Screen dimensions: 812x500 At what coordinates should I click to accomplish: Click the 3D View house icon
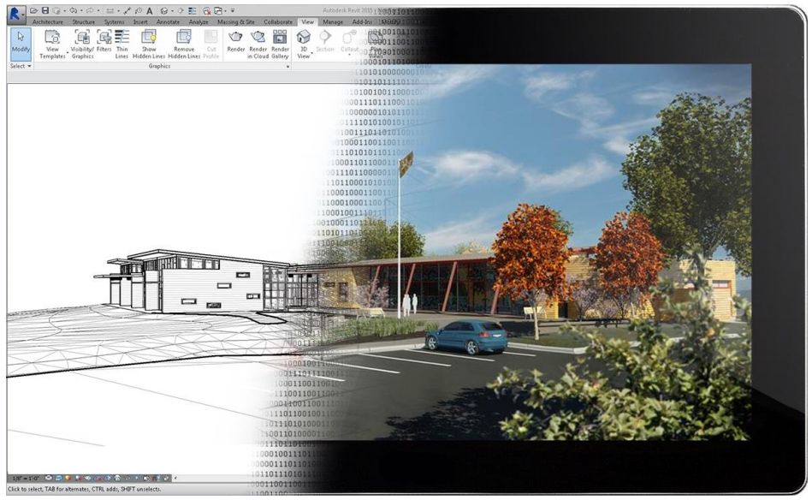304,44
